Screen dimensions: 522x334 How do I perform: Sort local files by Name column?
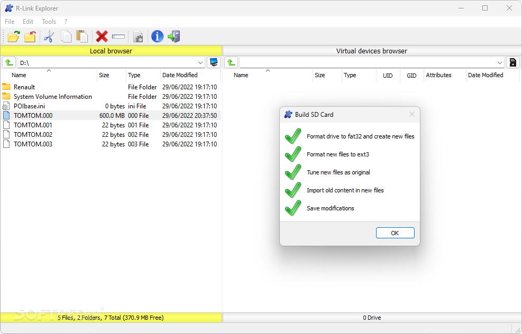click(49, 75)
